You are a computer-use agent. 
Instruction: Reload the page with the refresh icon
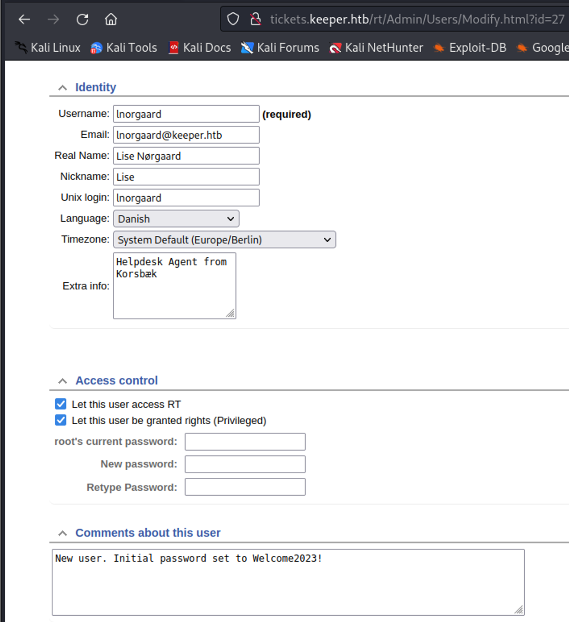(82, 19)
